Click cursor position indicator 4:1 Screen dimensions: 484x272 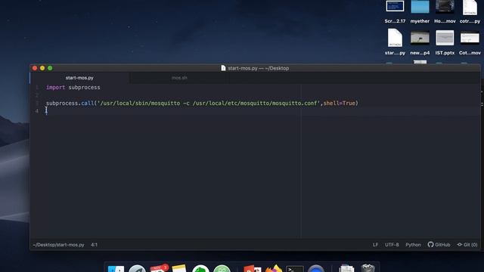[94, 245]
